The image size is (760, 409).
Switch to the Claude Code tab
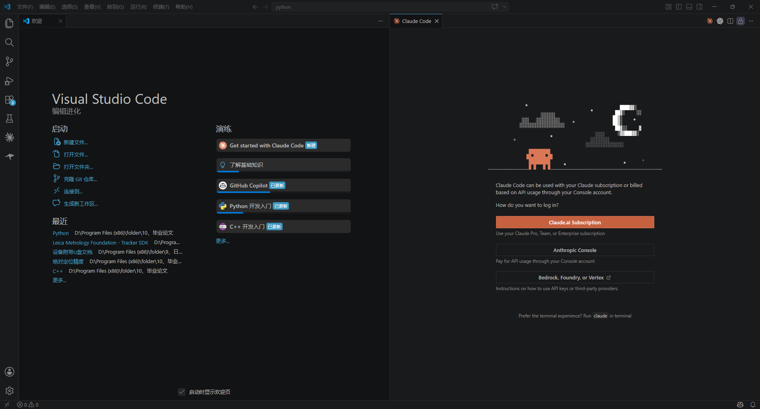pos(416,21)
